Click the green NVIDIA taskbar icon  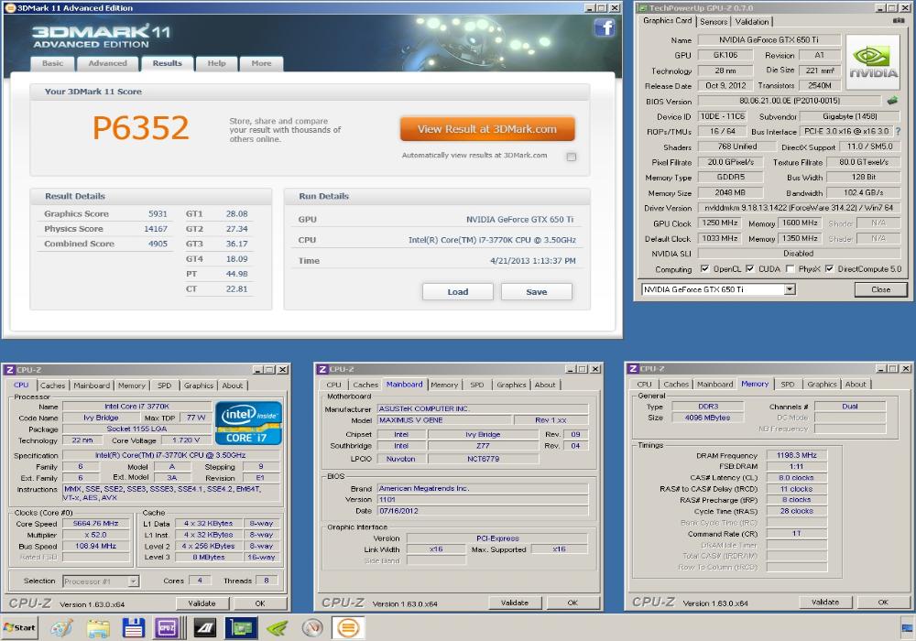(x=278, y=628)
